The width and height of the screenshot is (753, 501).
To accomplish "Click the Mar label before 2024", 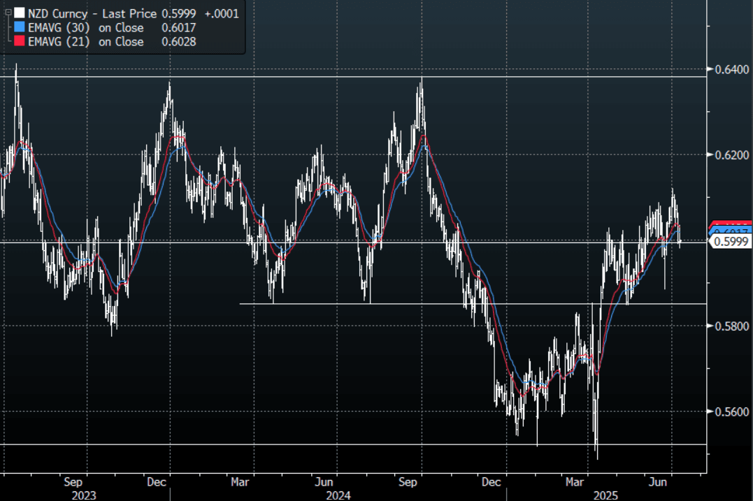I will [x=240, y=482].
